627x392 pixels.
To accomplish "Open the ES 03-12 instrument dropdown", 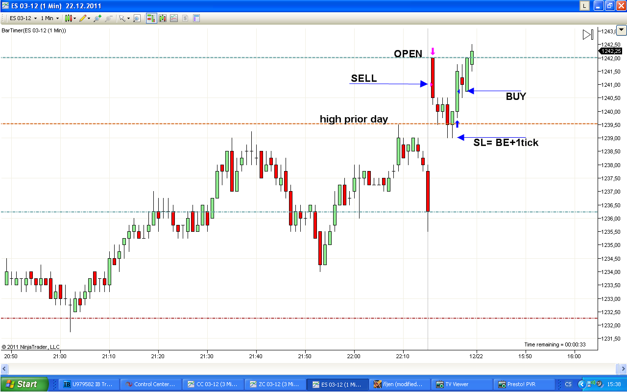I will (24, 18).
